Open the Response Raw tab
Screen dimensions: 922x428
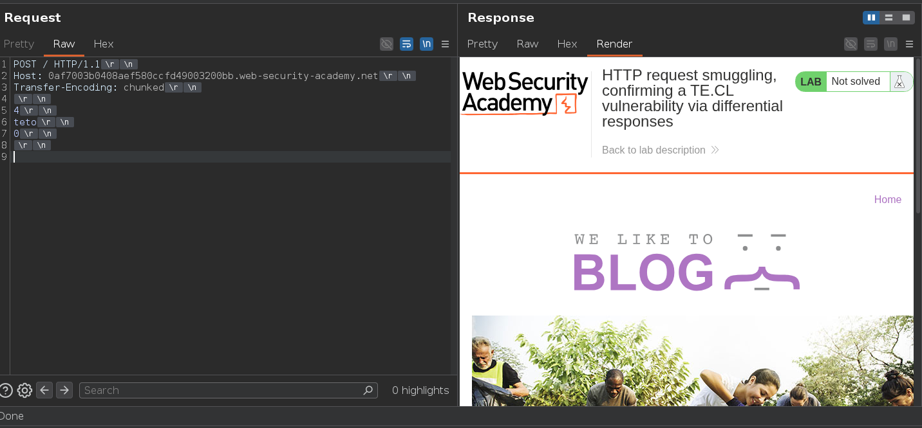527,44
